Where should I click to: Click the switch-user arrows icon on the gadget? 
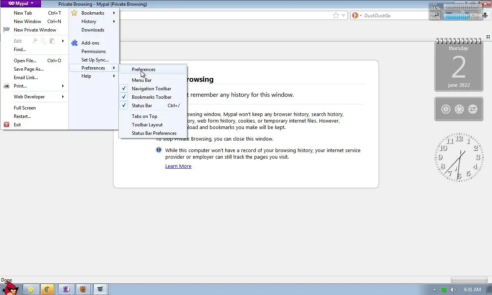472,109
